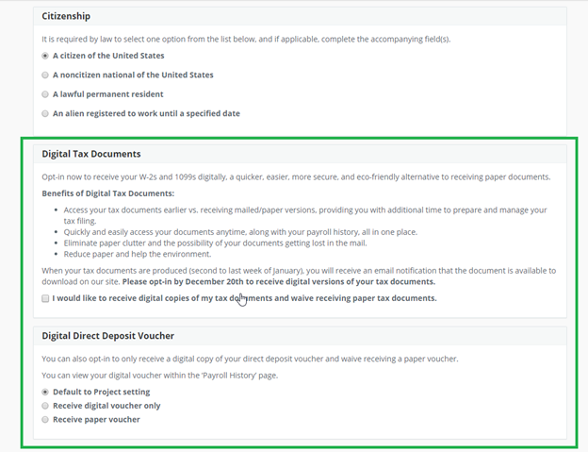Screen dimensions: 588x452
Task: Click 'Access your tax documents earlier' bullet
Action: pyautogui.click(x=305, y=215)
